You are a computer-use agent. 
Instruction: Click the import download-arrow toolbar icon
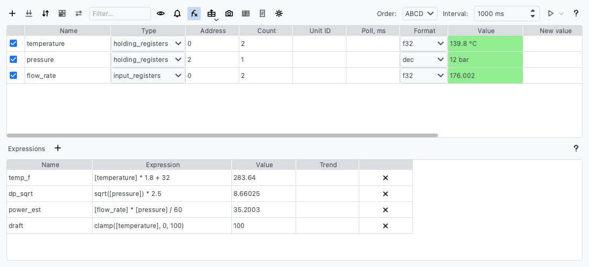click(x=29, y=13)
